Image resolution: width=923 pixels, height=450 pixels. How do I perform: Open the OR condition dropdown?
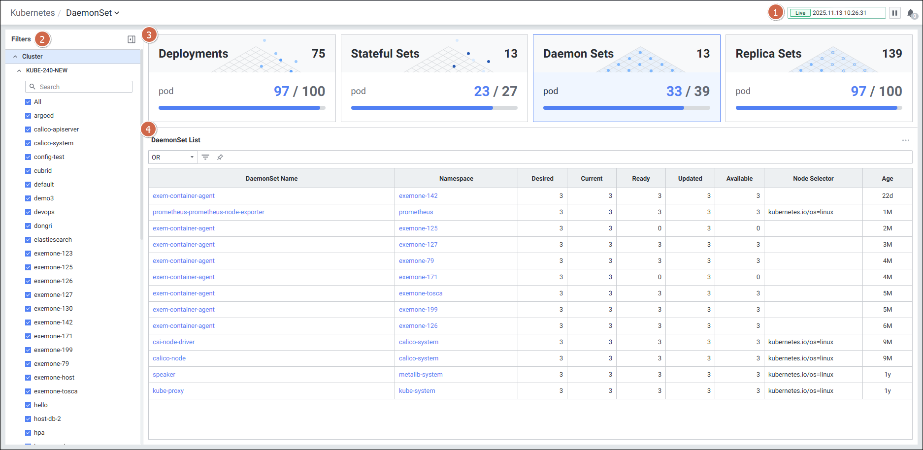[x=172, y=157]
